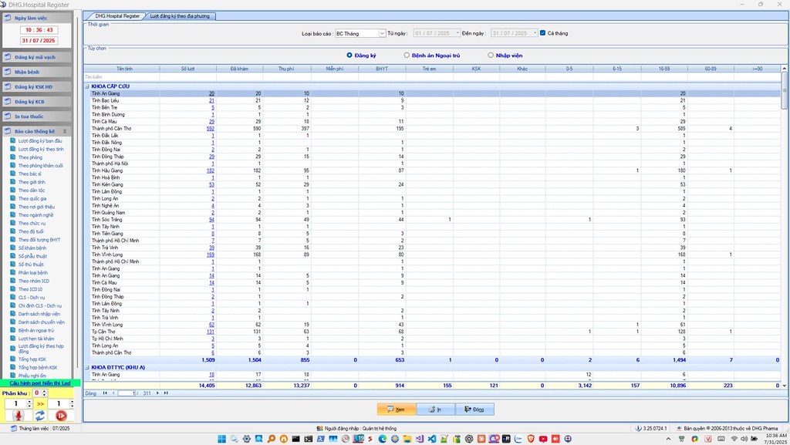The width and height of the screenshot is (790, 445).
Task: Click the Windows Start button
Action: [221, 439]
